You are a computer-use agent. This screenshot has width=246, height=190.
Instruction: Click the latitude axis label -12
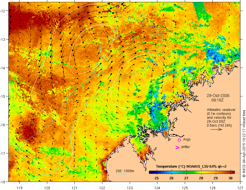(x=3, y=11)
